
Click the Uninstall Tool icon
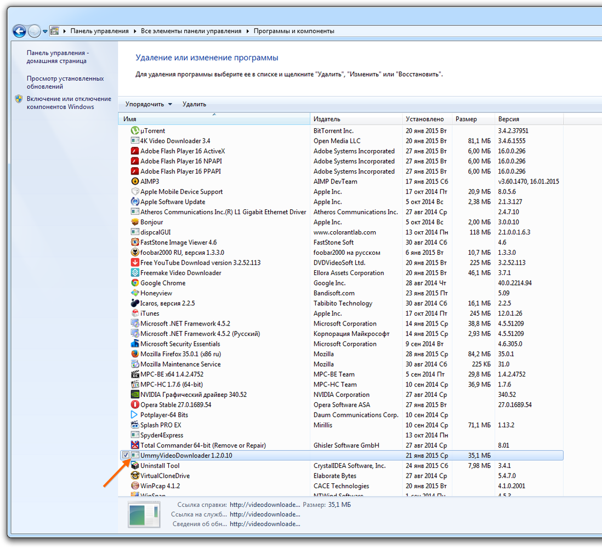click(135, 466)
